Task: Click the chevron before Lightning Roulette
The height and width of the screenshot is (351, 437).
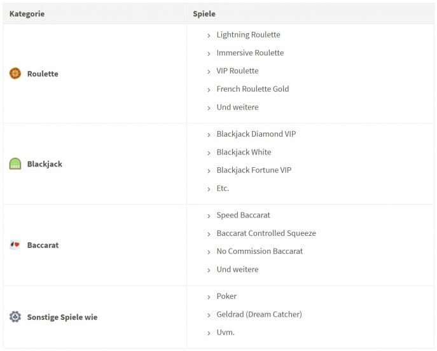Action: [x=209, y=36]
